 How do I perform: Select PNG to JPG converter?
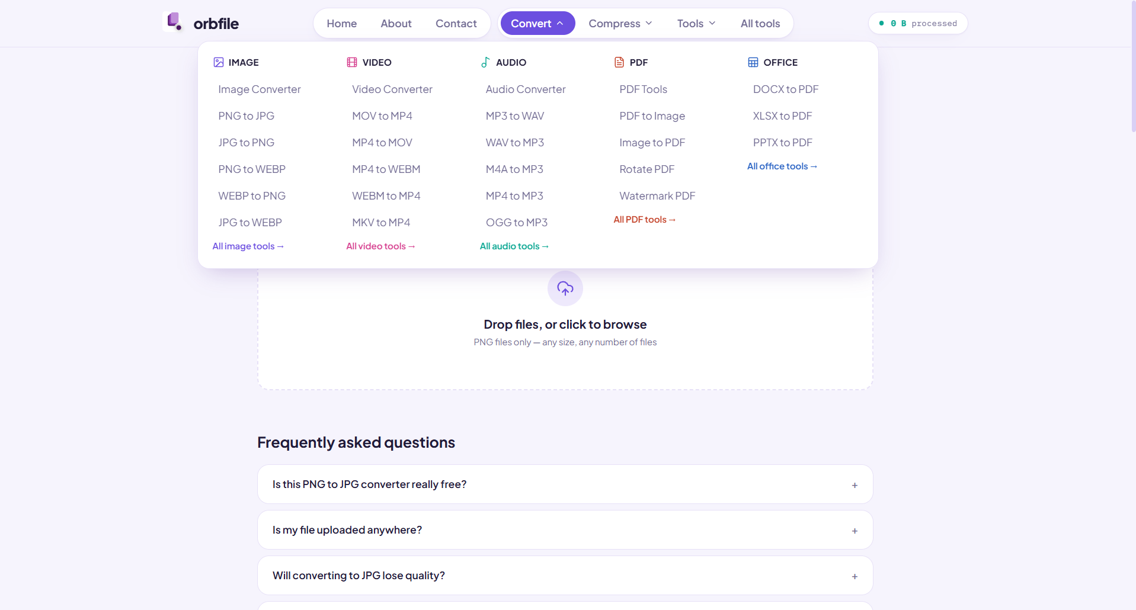[x=247, y=116]
